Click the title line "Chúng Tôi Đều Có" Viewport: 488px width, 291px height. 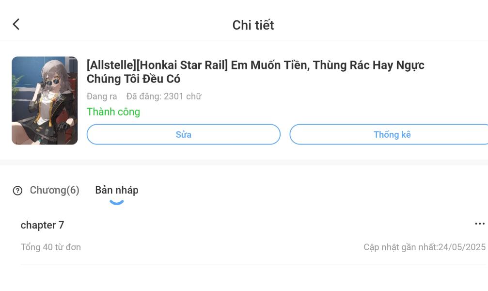[133, 79]
